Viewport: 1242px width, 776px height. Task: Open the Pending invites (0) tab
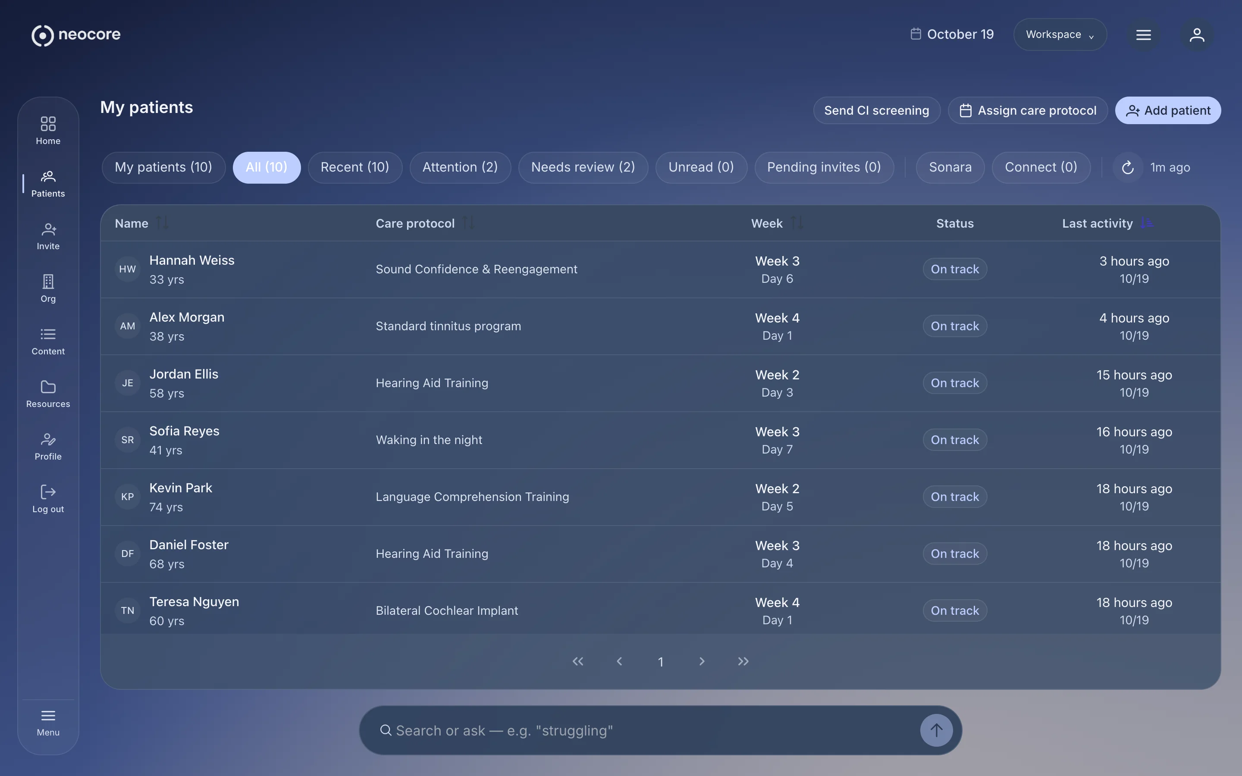(x=824, y=167)
